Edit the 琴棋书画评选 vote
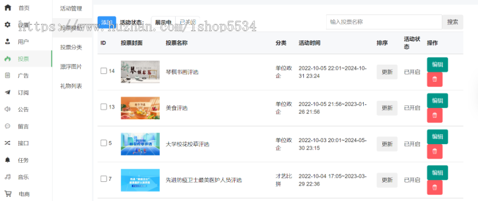The width and height of the screenshot is (478, 201). click(438, 65)
